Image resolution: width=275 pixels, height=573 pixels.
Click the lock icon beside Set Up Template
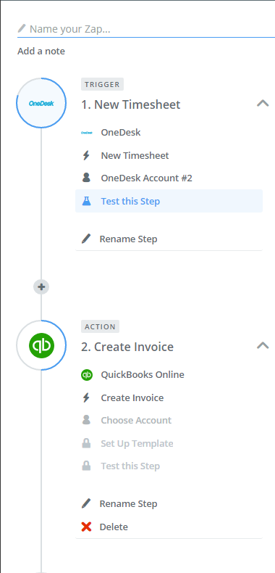[86, 443]
